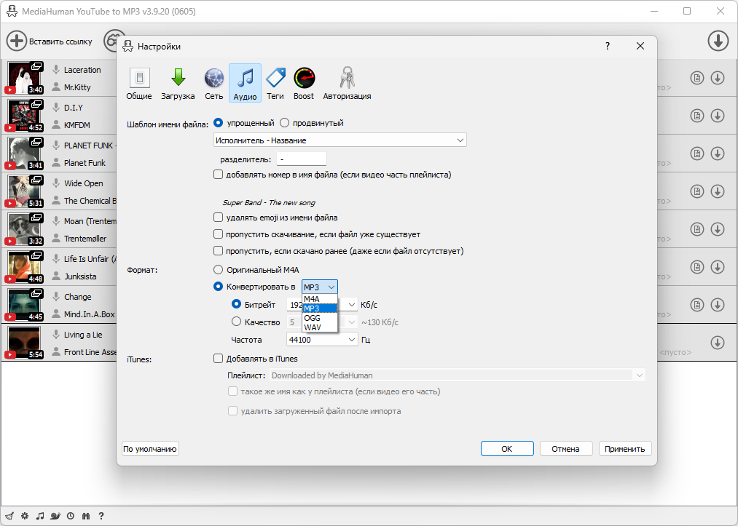
Task: Select the Качество radio button
Action: pos(236,322)
